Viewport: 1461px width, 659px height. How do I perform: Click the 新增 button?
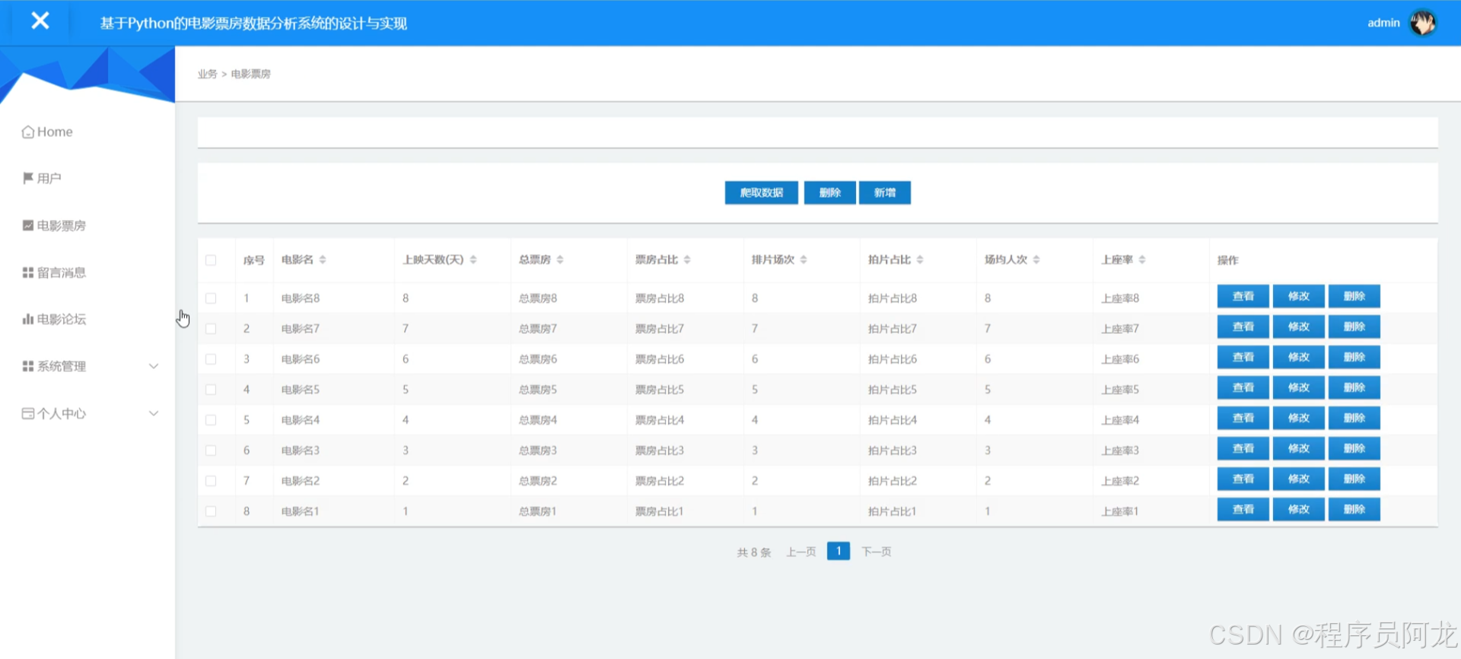pyautogui.click(x=884, y=193)
